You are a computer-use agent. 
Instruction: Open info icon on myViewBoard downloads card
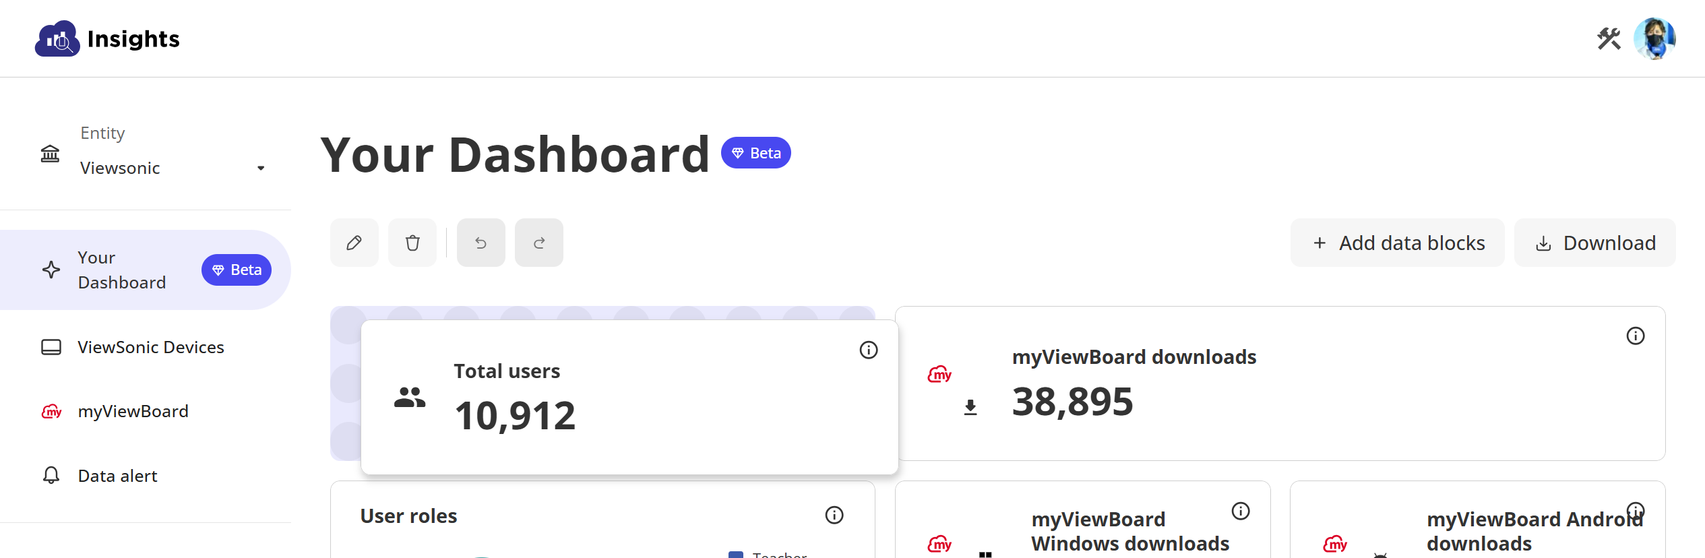(x=1636, y=336)
